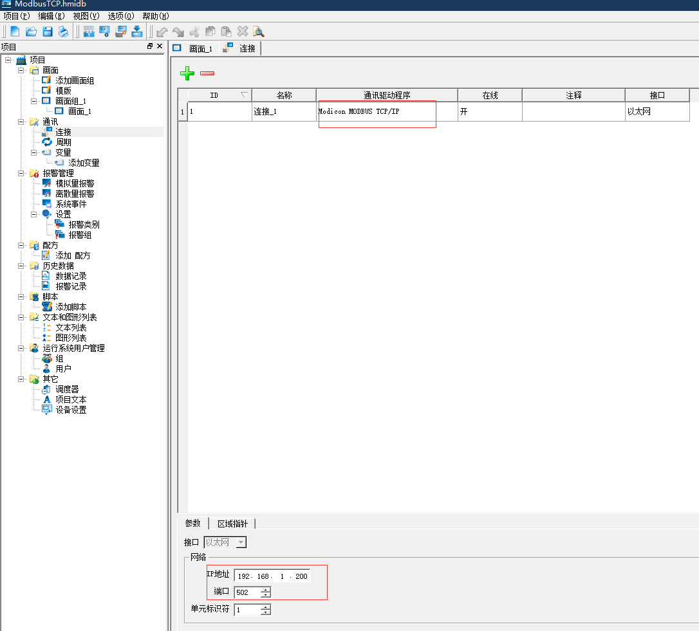Click the 连接_1 name cell
This screenshot has height=631, width=699.
pyautogui.click(x=284, y=111)
